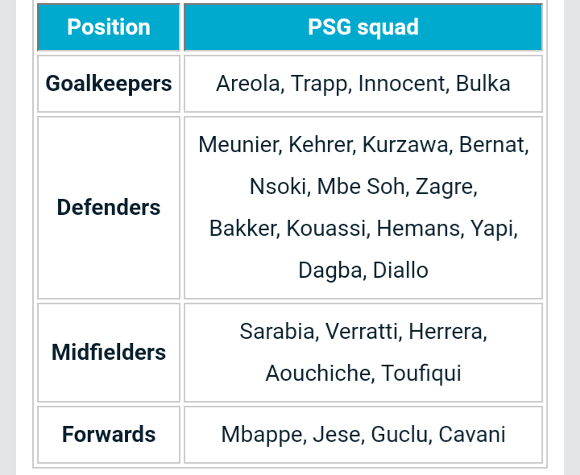The width and height of the screenshot is (580, 475).
Task: Click the Position column header
Action: [109, 27]
